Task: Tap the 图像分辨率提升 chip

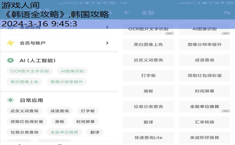Action: (x=66, y=82)
